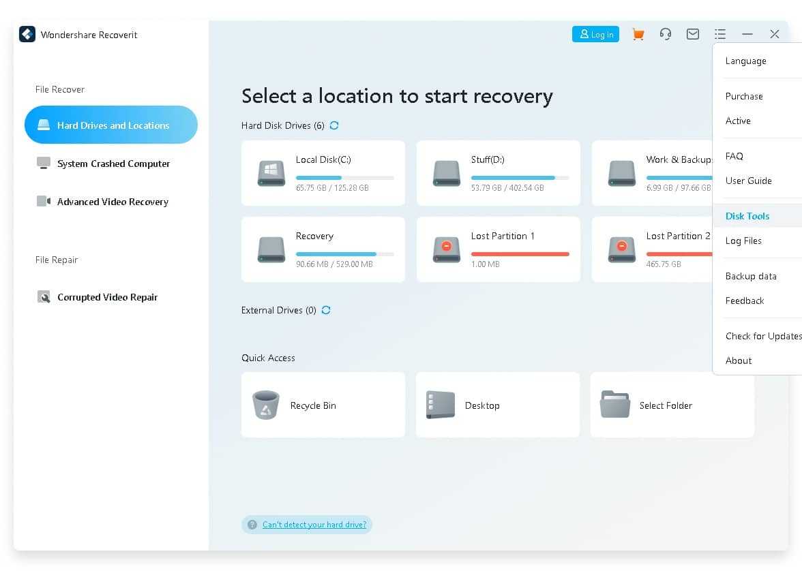
Task: Select Language in the dropdown menu
Action: 745,61
